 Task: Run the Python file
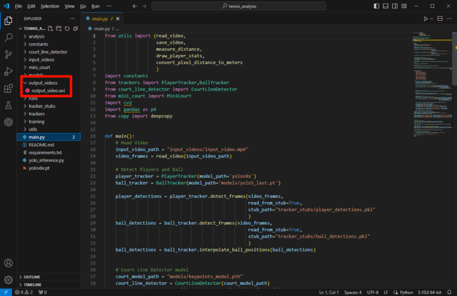(426, 19)
